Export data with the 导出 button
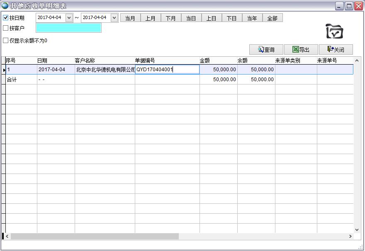 [x=301, y=50]
